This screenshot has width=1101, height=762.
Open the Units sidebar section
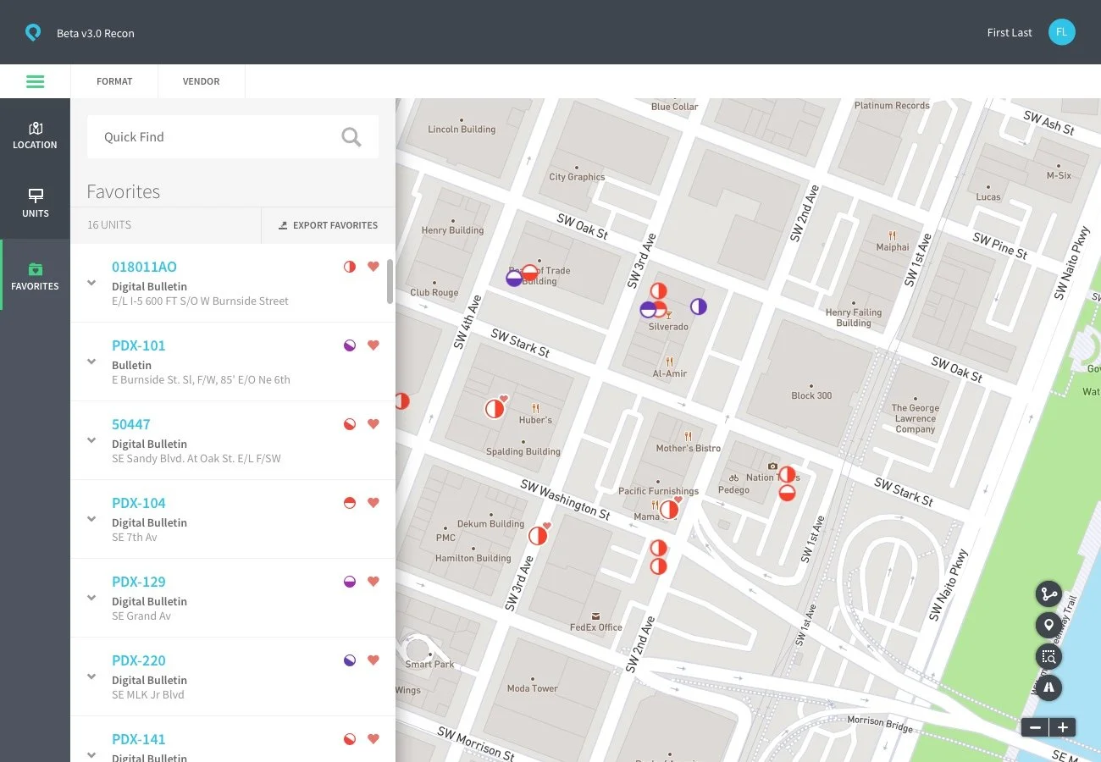[x=35, y=203]
